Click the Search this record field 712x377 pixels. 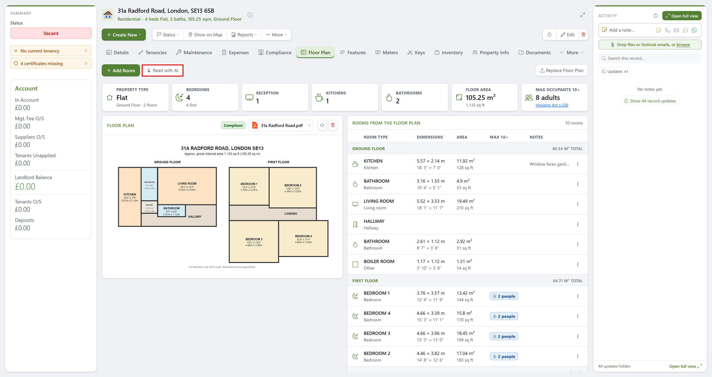[x=650, y=58]
